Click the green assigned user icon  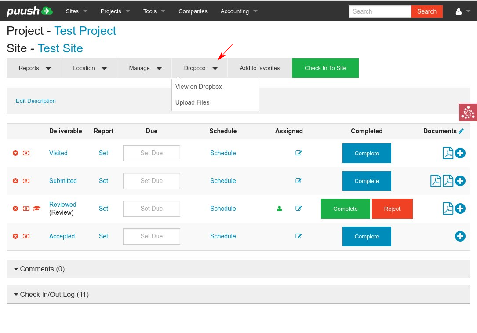pos(279,209)
